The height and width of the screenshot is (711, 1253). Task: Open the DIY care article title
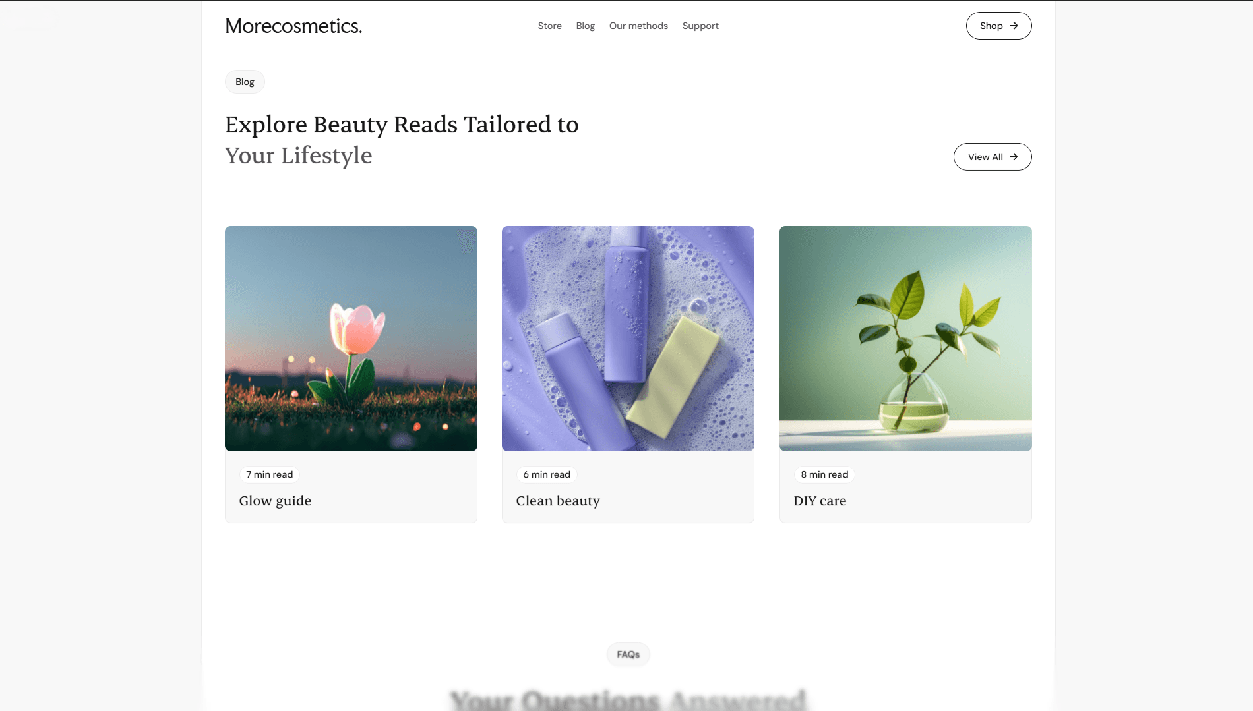tap(820, 501)
